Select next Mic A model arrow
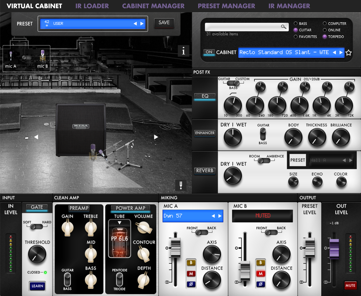This screenshot has width=361, height=296. (220, 216)
